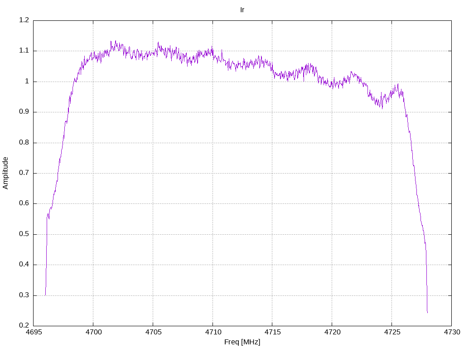The image size is (464, 348).
Task: Click the curve's starting point near 4696 MHz
Action: [45, 295]
